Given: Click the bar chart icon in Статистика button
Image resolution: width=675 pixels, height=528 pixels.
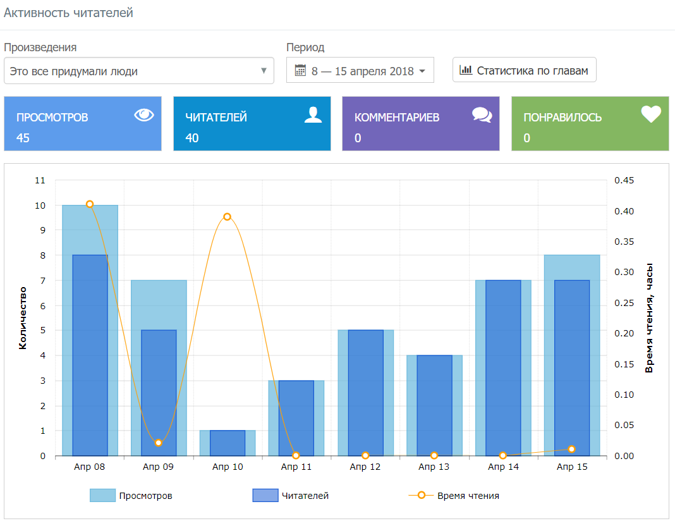Looking at the screenshot, I should pos(466,70).
